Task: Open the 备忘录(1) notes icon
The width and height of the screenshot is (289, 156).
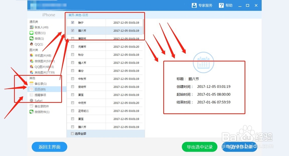Action: point(32,84)
